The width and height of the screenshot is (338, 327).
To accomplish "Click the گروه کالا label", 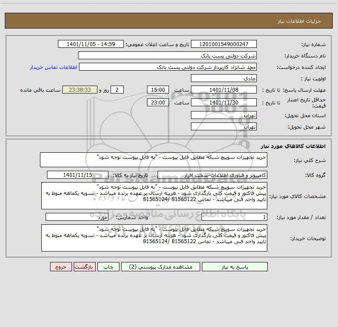I will tap(315, 175).
